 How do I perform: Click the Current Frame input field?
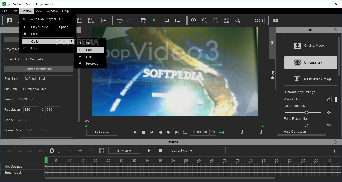click(212, 151)
